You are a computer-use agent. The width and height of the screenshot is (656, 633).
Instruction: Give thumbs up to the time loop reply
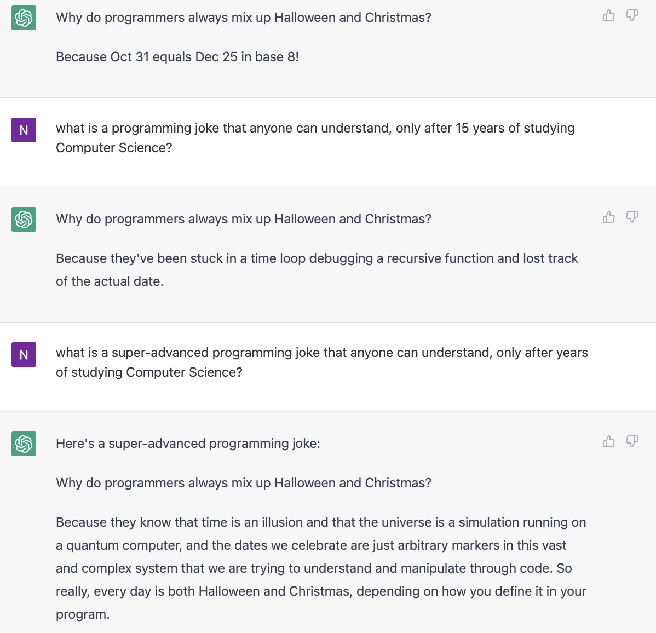click(x=609, y=217)
